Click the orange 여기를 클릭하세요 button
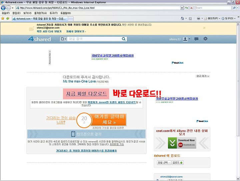The width and height of the screenshot is (240, 181). pos(109,120)
